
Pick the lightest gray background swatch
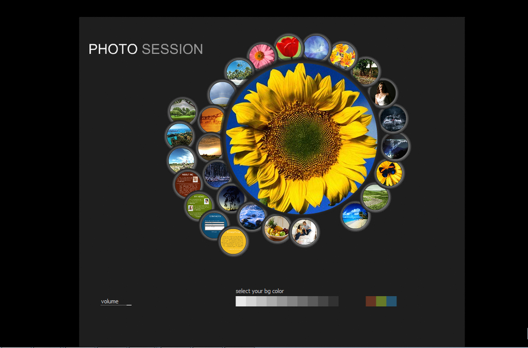[241, 302]
